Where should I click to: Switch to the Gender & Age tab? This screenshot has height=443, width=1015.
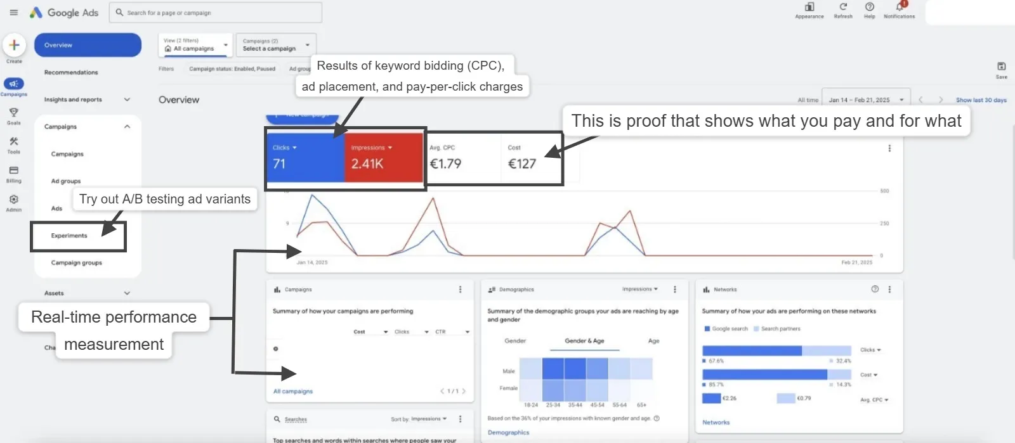[x=584, y=341]
